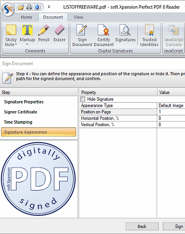
Task: Go Back to the previous step
Action: pyautogui.click(x=142, y=226)
